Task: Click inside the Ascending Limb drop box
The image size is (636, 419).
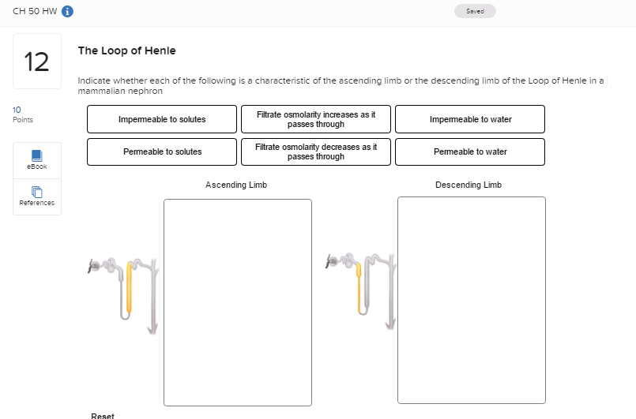Action: pos(238,302)
